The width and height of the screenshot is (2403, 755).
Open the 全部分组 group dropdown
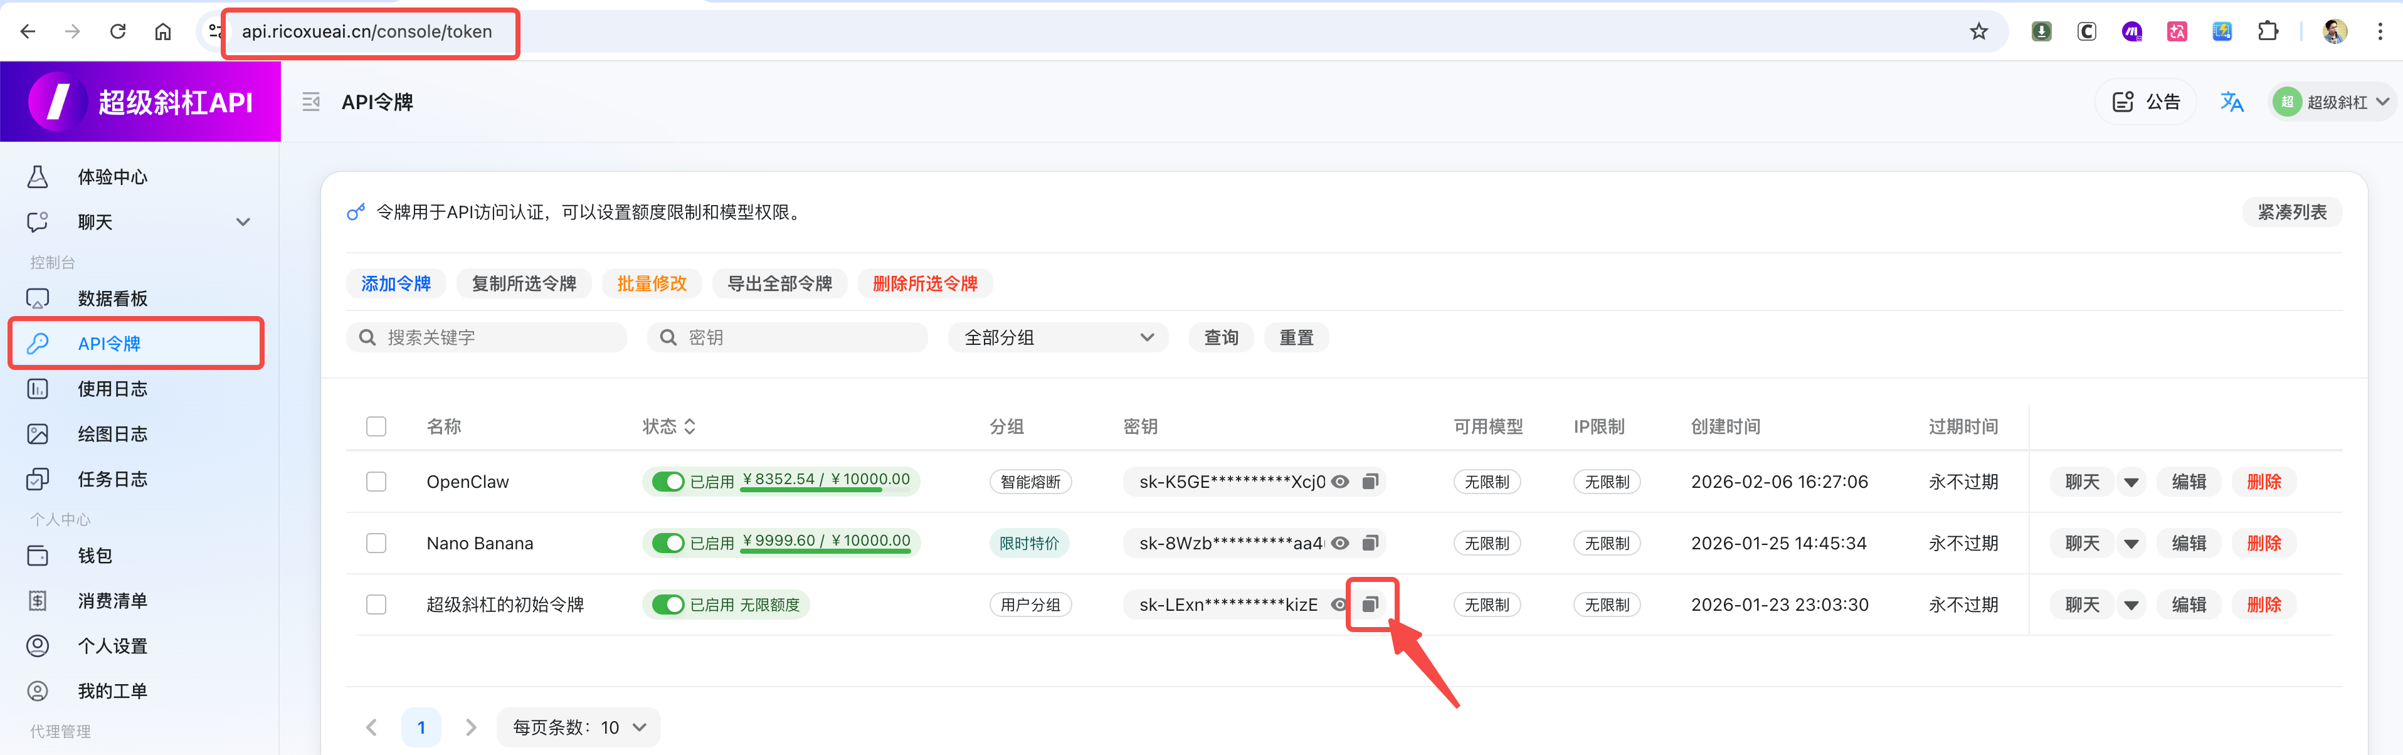coord(1058,337)
